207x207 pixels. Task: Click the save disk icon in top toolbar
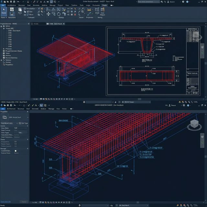click(x=11, y=2)
